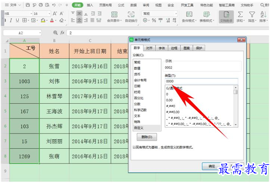Open the font size 16 dropdown
This screenshot has width=273, height=183.
click(49, 13)
